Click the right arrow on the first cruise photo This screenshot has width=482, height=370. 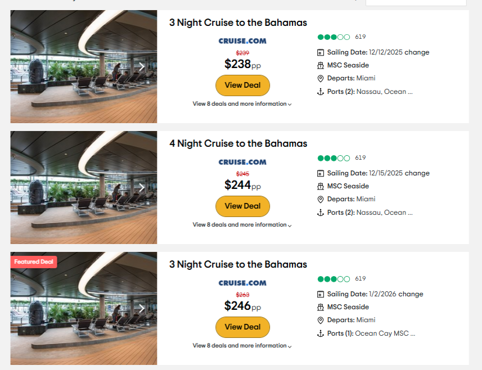point(142,66)
